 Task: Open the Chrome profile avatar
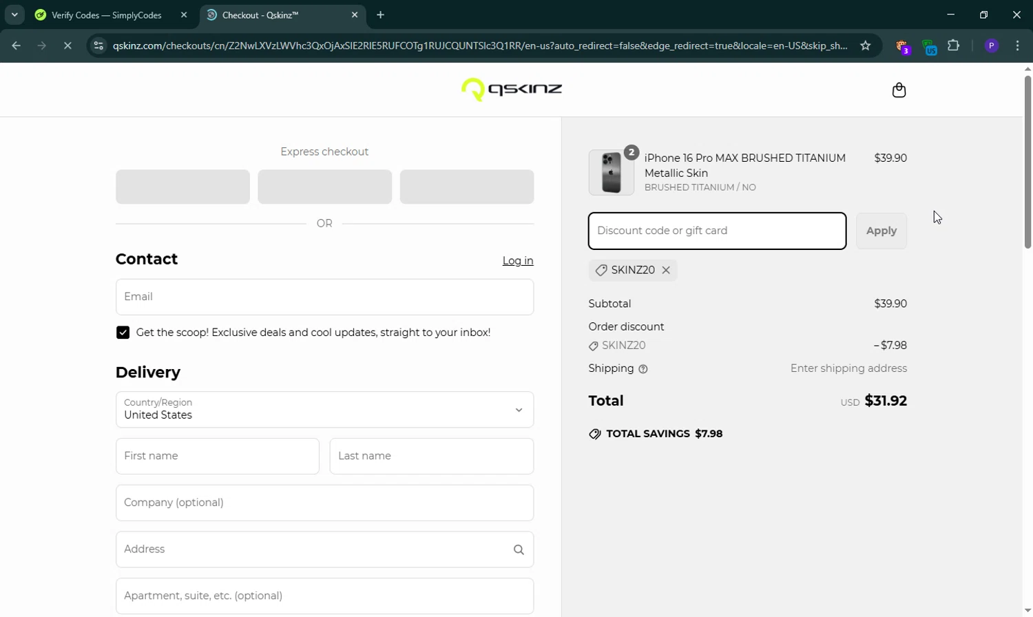[992, 45]
